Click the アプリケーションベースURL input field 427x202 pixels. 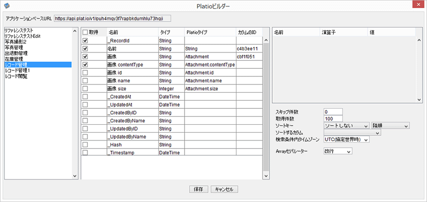[112, 18]
